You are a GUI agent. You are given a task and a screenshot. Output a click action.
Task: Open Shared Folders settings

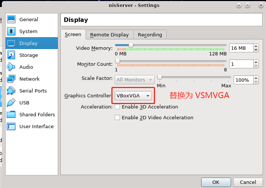pyautogui.click(x=32, y=114)
